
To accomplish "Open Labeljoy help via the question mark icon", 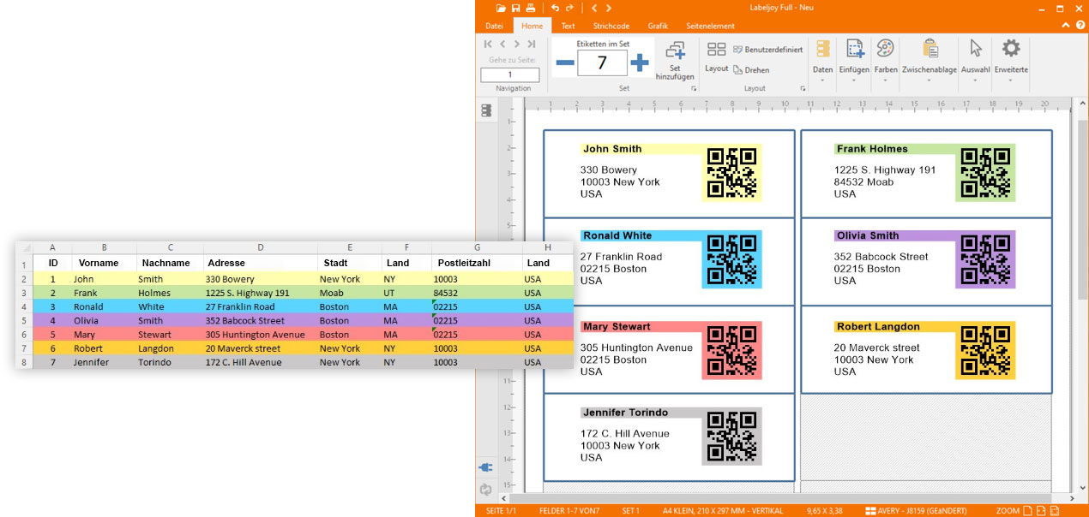I will (1080, 26).
